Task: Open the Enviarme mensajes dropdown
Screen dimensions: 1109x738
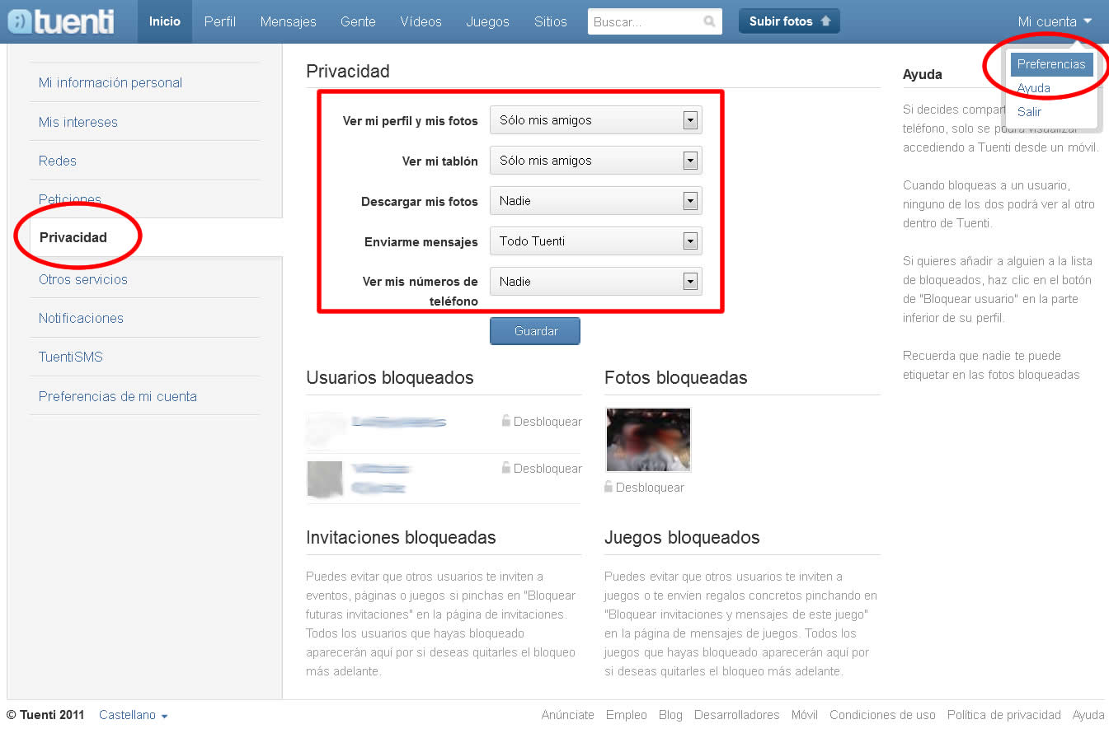Action: pyautogui.click(x=595, y=241)
